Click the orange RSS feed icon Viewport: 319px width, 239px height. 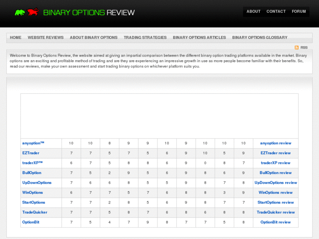pos(297,47)
